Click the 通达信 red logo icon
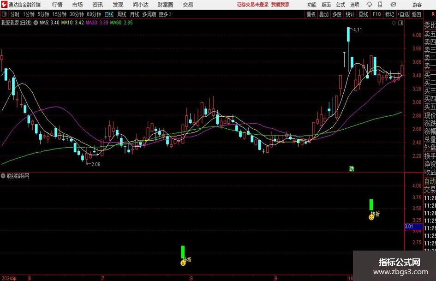The width and height of the screenshot is (436, 281). point(4,5)
